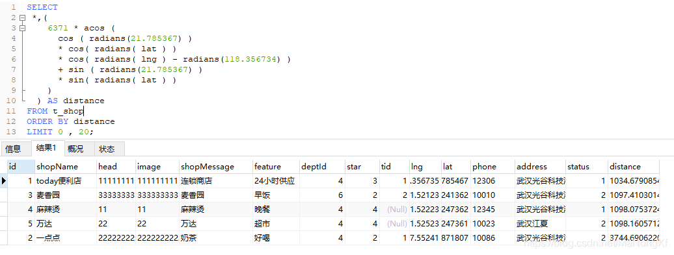Collapse the acos fold at line 3
The width and height of the screenshot is (674, 255).
click(22, 29)
